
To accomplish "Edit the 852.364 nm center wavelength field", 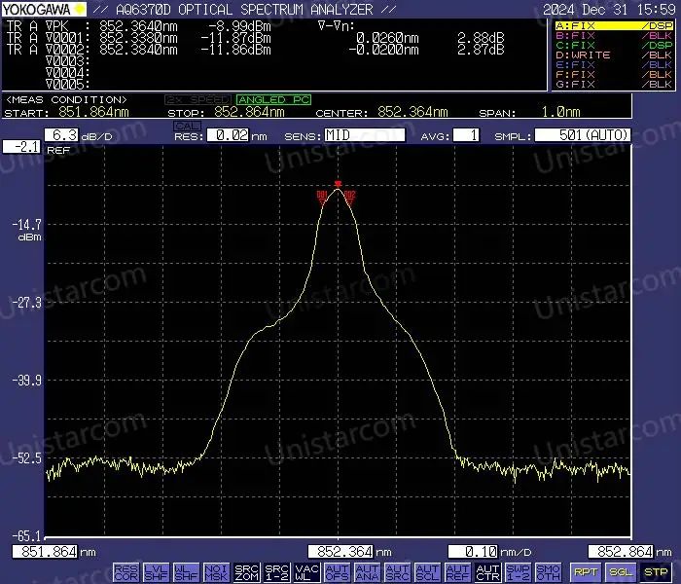I will tap(340, 552).
